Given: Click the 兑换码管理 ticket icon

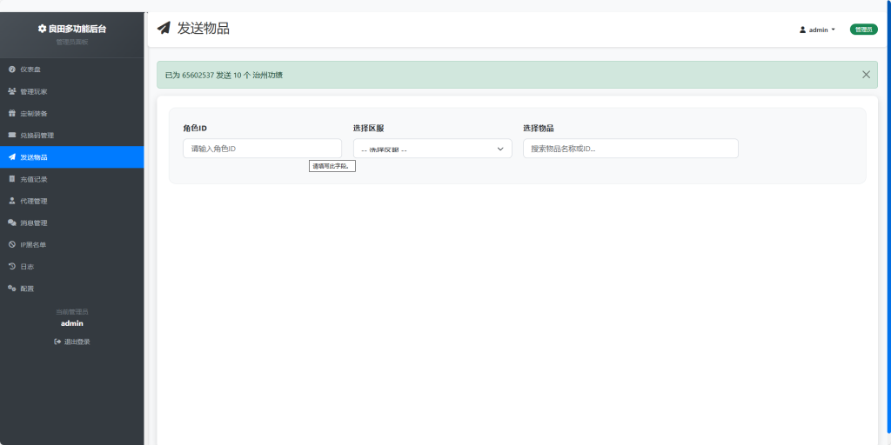Looking at the screenshot, I should (12, 135).
